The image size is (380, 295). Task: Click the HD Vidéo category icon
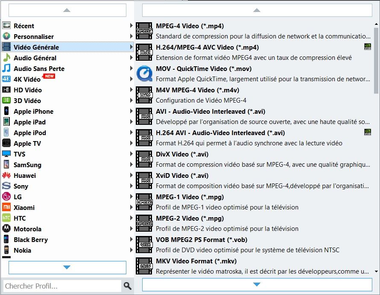tap(6, 89)
